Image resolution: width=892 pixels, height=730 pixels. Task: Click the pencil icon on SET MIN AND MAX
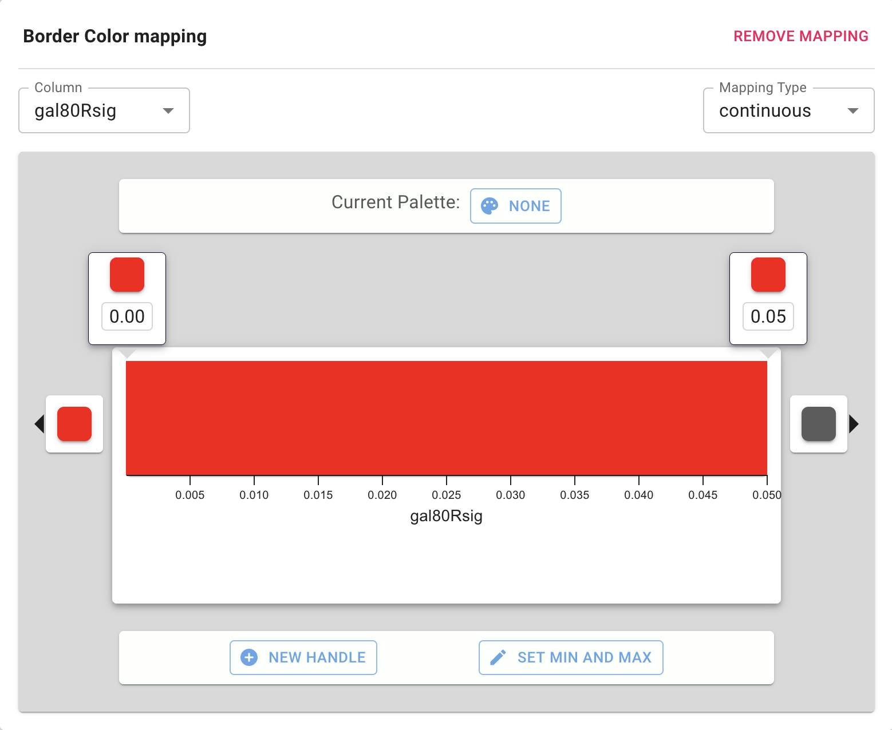click(x=498, y=657)
